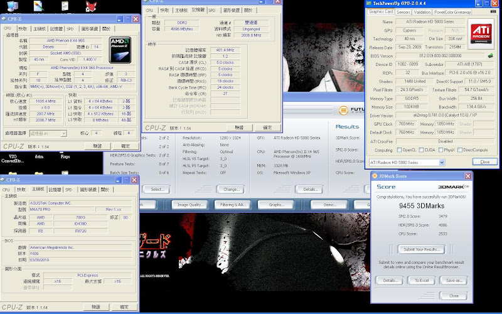Click the Demo button in 3DMark06
Viewport: 502px width, 314px height.
click(329, 205)
